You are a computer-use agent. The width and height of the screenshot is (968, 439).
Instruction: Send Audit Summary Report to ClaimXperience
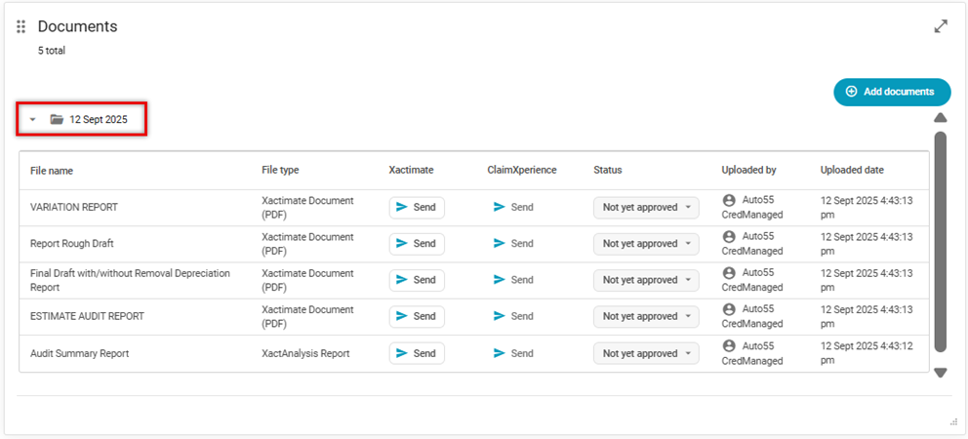513,353
